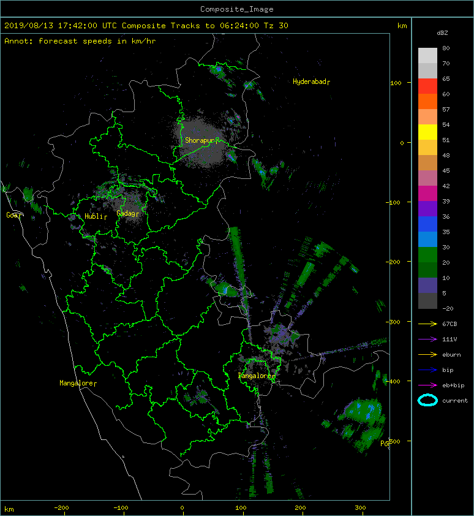Viewport: 474px width, 516px height.
Task: Click the yellow arrow icon beside 67CB
Action: click(427, 324)
